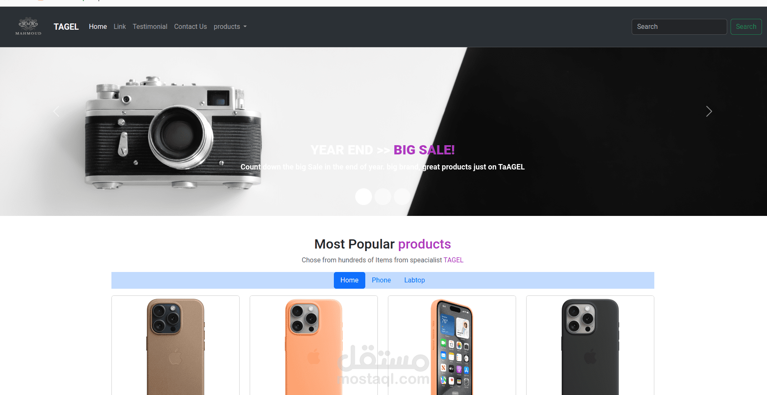
Task: Open the Home navbar link
Action: point(98,26)
